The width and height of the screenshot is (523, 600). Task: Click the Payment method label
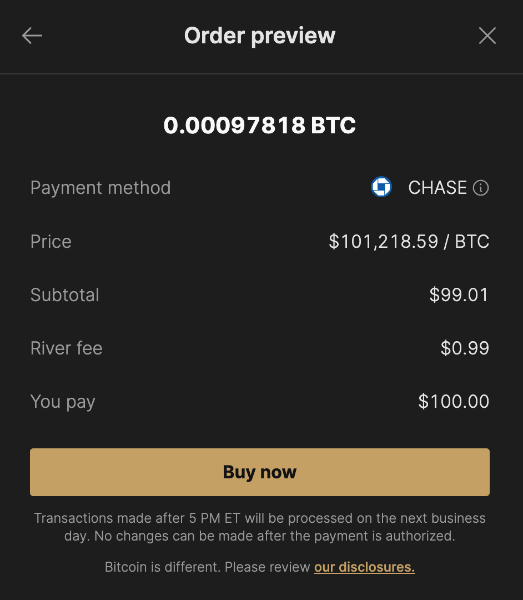[100, 188]
